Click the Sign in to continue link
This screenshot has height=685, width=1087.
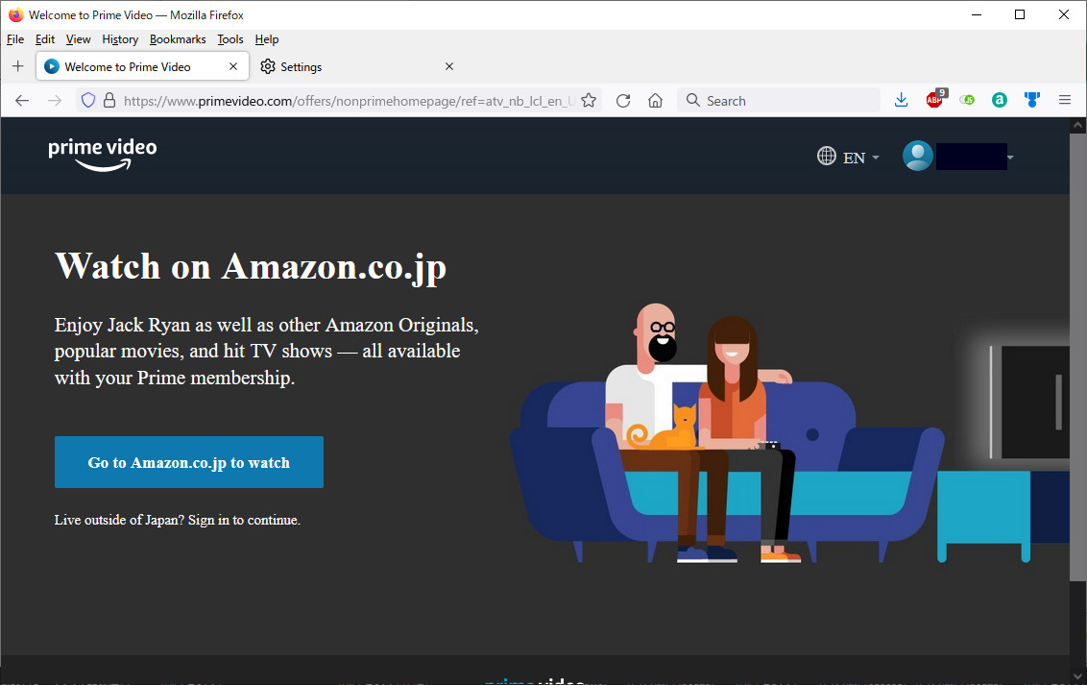(244, 520)
